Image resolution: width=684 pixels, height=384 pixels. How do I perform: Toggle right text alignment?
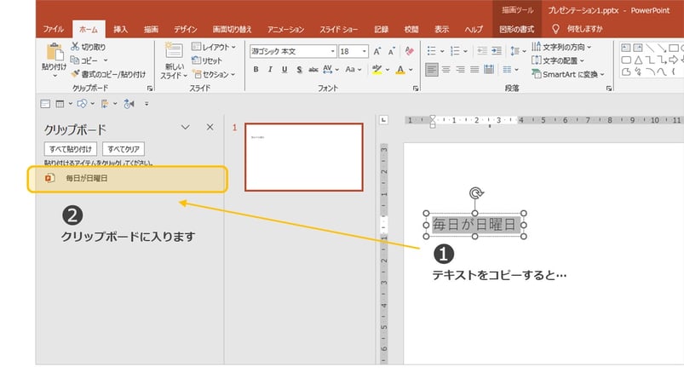pos(460,69)
